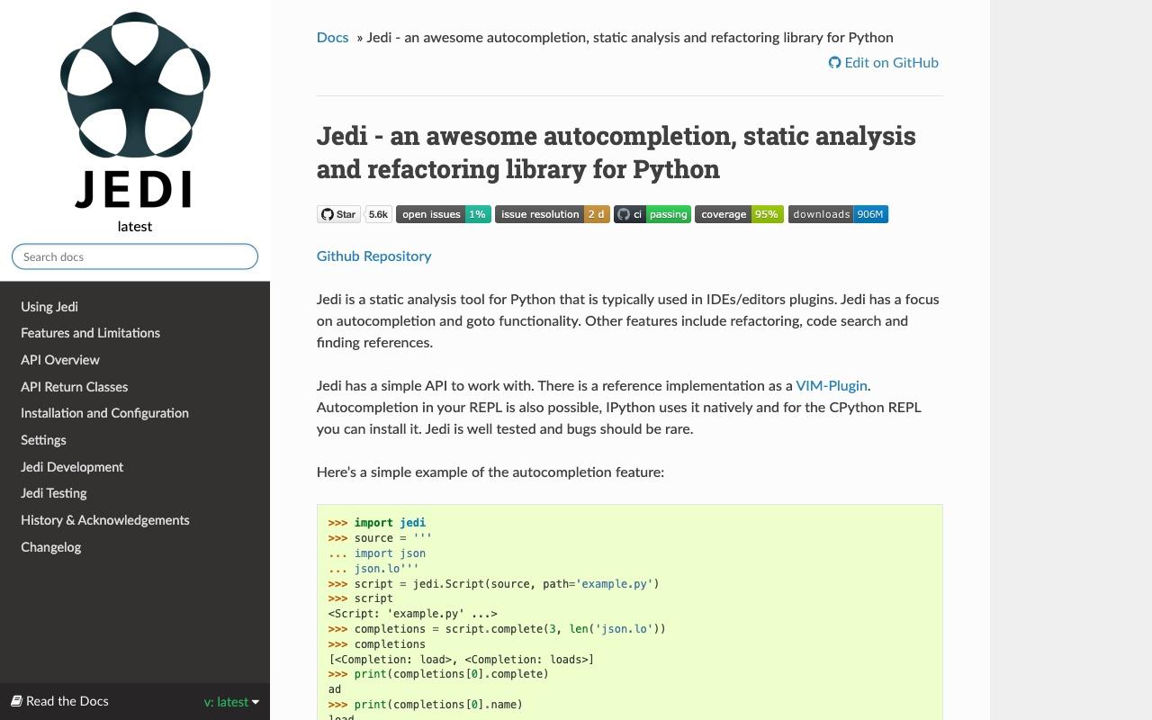Screen dimensions: 1152x720
Task: Open the downloads 906M badge
Action: (x=838, y=214)
